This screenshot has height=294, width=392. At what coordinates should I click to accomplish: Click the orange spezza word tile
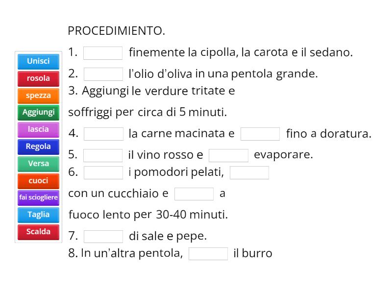38,96
